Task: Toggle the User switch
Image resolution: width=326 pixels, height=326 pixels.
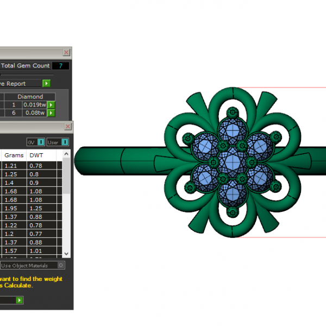Action: click(x=65, y=142)
